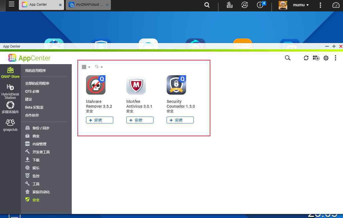Screen dimensions: 343x218
Task: Open McAfee Antivirus 3.0.1 details
Action: [139, 104]
